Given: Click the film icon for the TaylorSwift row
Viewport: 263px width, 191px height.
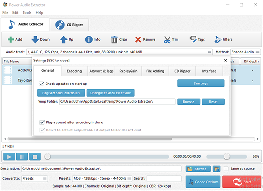Looking at the screenshot, I should coord(8,80).
